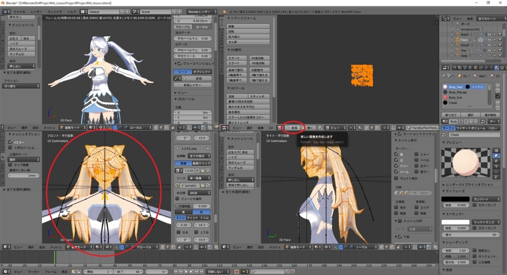Viewport: 507px width, 275px height.
Task: Open the 押し出し dropdown in top-left tool shelf
Action: pyautogui.click(x=21, y=66)
